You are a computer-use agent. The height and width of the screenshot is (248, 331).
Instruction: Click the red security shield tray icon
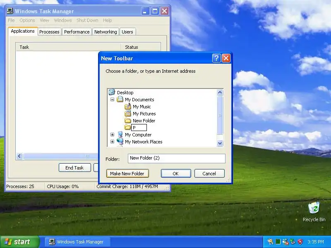300,242
